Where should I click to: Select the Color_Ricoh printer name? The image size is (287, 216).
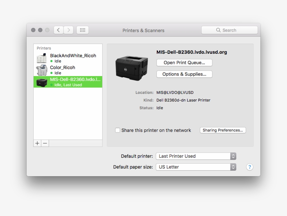click(x=63, y=67)
